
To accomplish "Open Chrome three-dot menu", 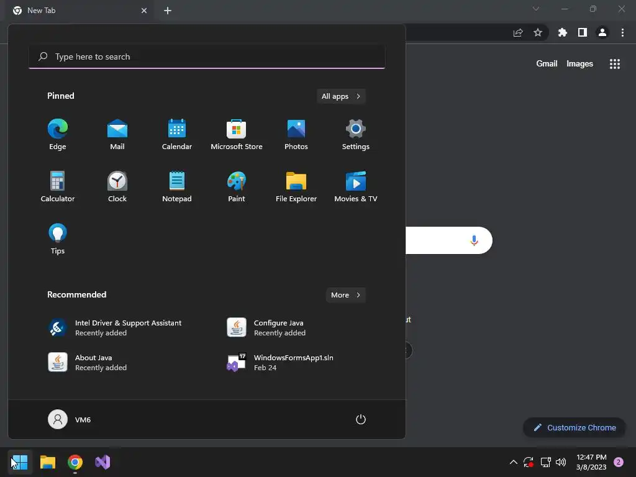I will [622, 32].
